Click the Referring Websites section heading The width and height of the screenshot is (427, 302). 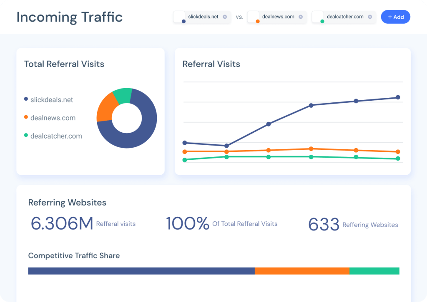point(67,203)
